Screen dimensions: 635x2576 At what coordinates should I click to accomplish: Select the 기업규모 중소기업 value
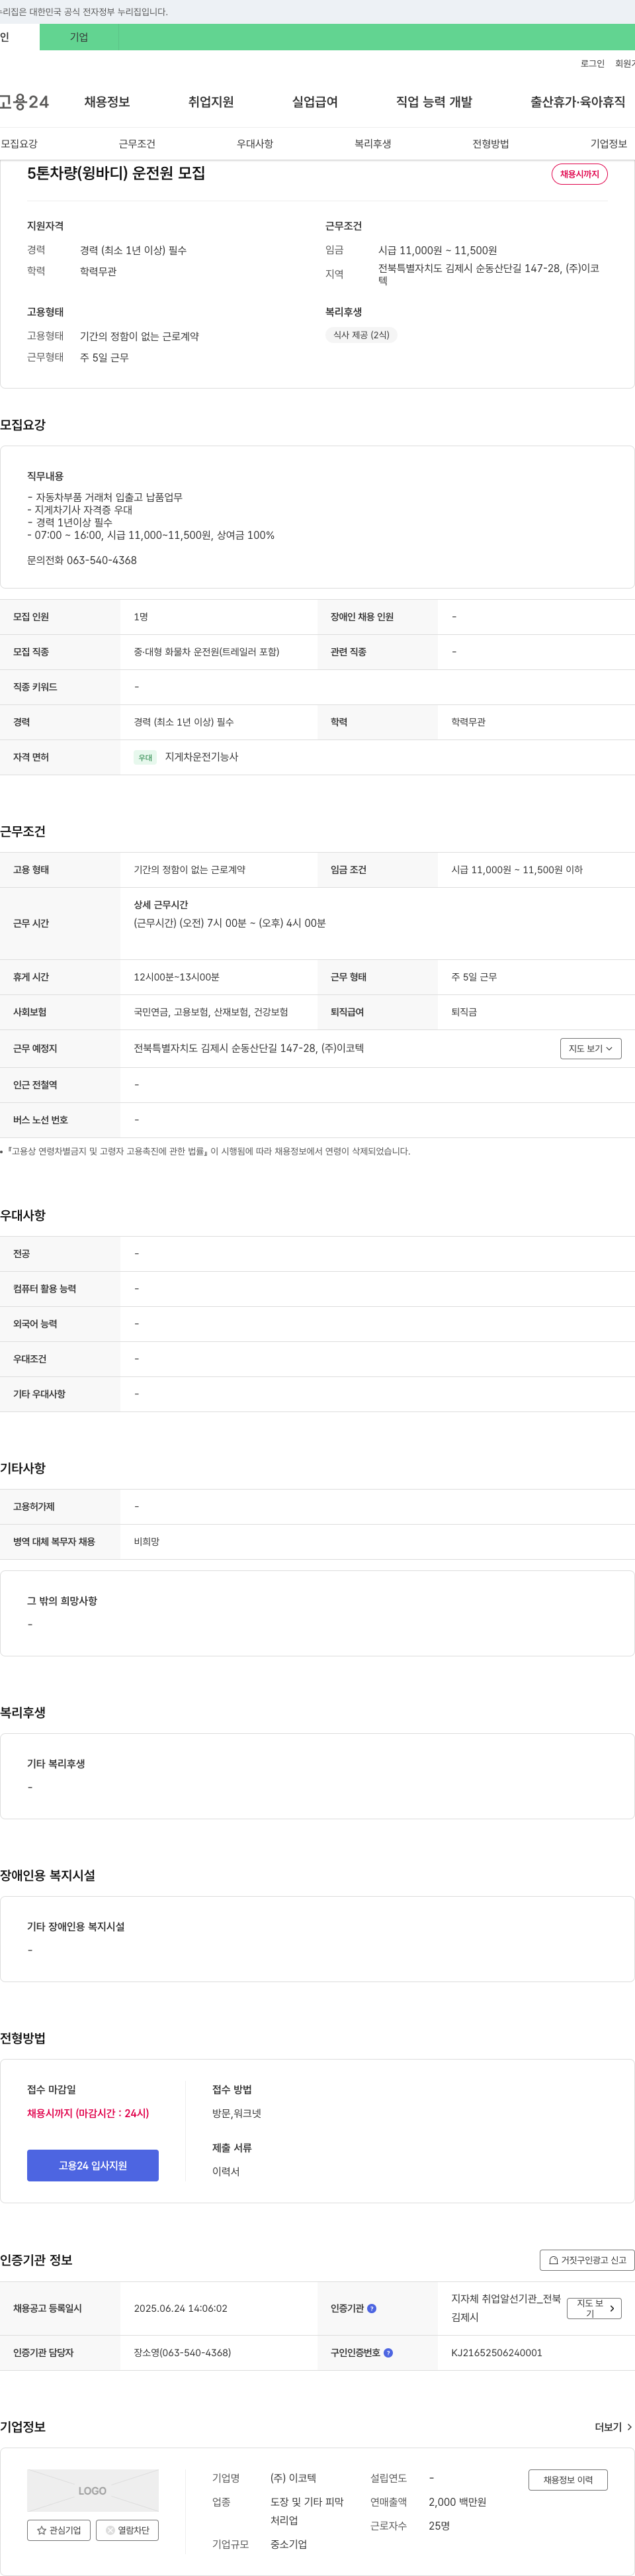(288, 2543)
